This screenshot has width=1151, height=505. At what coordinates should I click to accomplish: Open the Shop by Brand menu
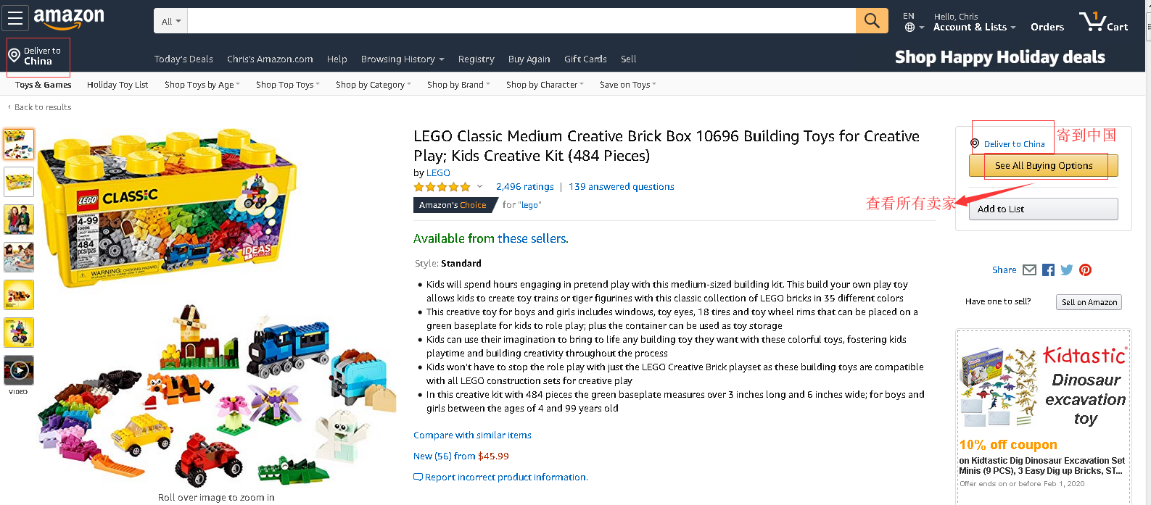(x=458, y=85)
